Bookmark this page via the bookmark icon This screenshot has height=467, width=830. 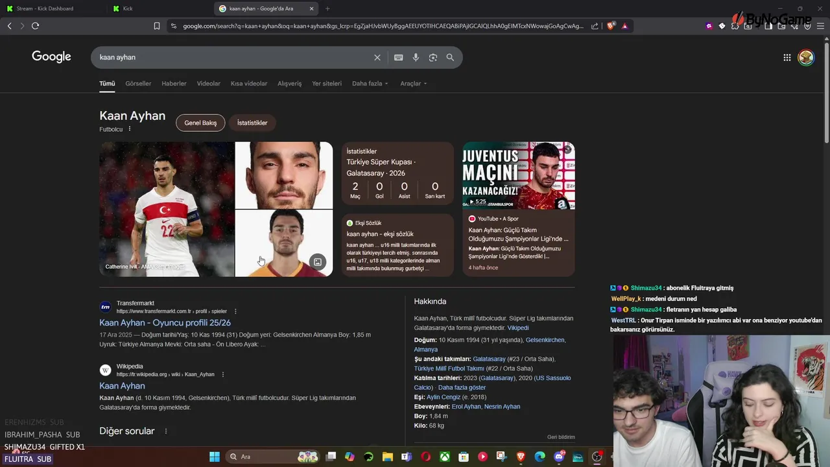(x=156, y=26)
